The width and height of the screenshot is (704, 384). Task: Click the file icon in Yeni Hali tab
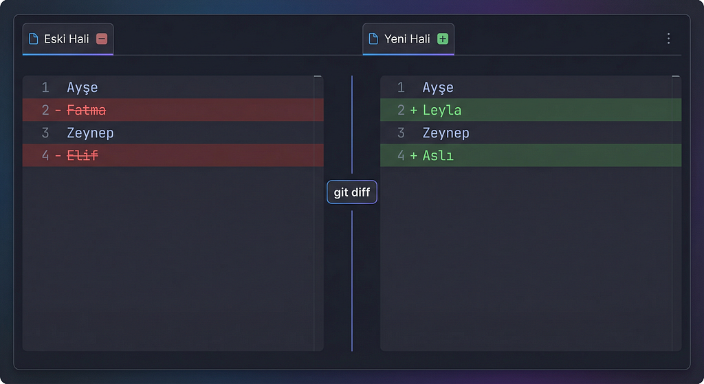(x=373, y=39)
